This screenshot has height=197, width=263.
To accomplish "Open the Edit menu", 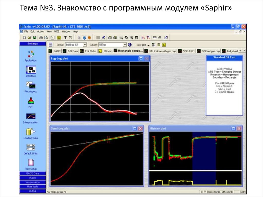I will 33,32.
